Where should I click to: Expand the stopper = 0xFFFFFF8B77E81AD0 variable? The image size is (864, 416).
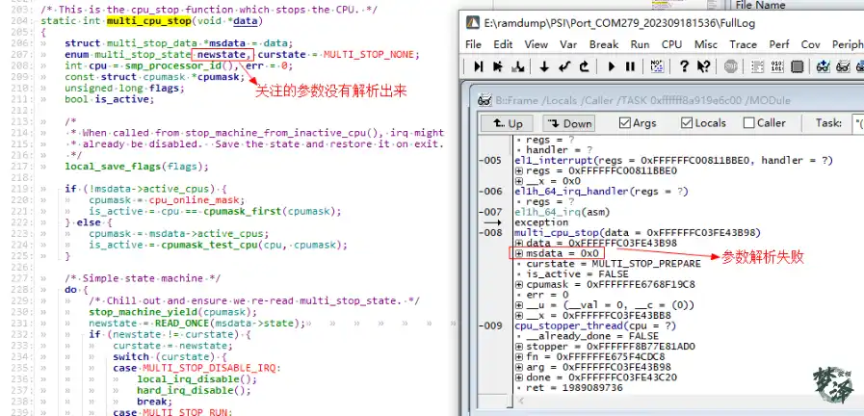tap(519, 347)
